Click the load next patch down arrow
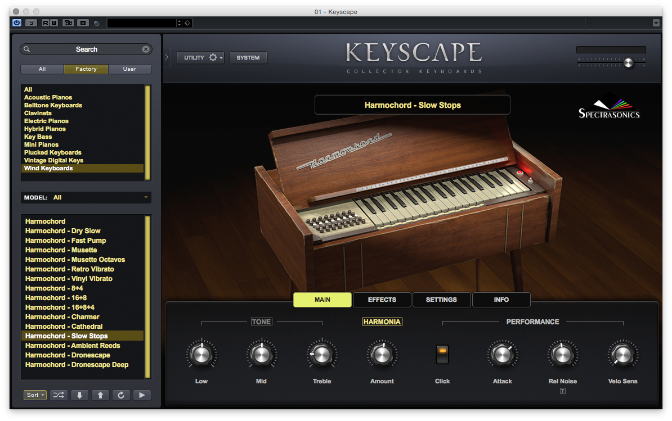The height and width of the screenshot is (421, 672). (79, 395)
